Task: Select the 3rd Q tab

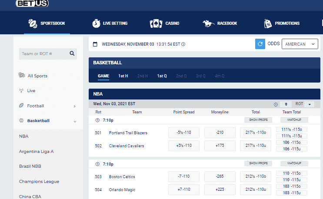Action: click(201, 76)
